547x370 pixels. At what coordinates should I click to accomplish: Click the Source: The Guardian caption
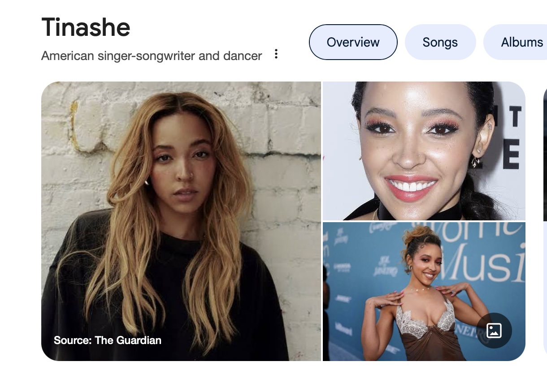pyautogui.click(x=108, y=340)
